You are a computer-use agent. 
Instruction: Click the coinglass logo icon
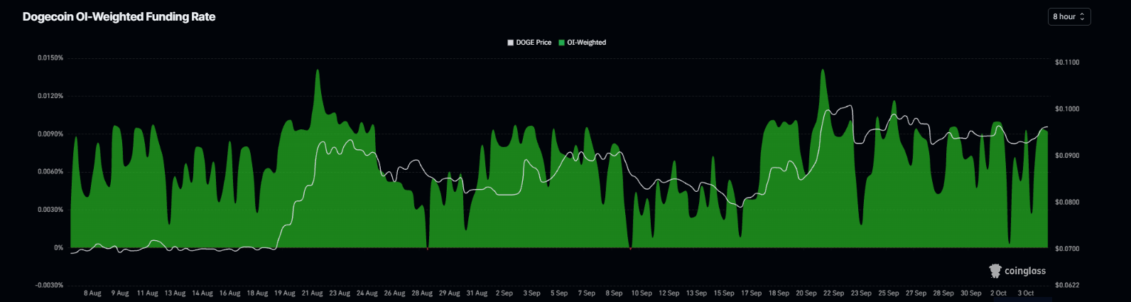tap(995, 271)
